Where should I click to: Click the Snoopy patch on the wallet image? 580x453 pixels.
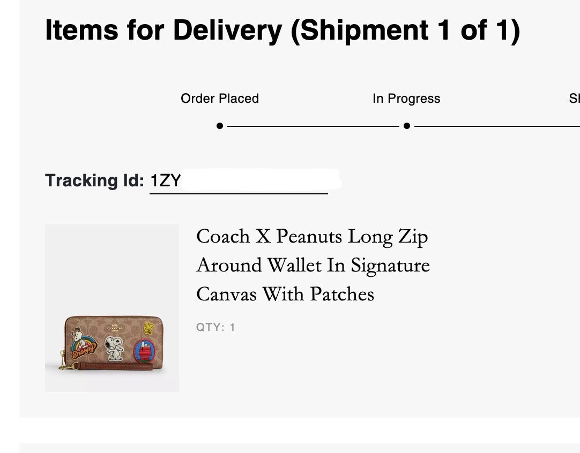point(114,348)
